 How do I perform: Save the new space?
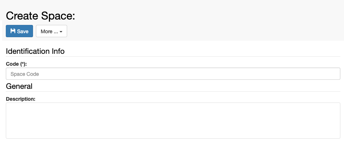coord(19,31)
